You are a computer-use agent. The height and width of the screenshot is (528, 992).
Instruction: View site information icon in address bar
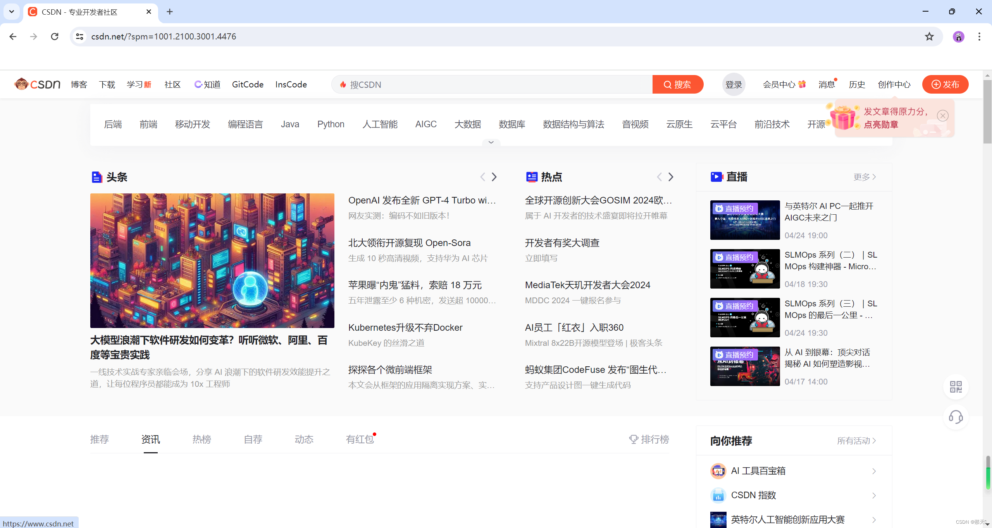click(x=80, y=36)
